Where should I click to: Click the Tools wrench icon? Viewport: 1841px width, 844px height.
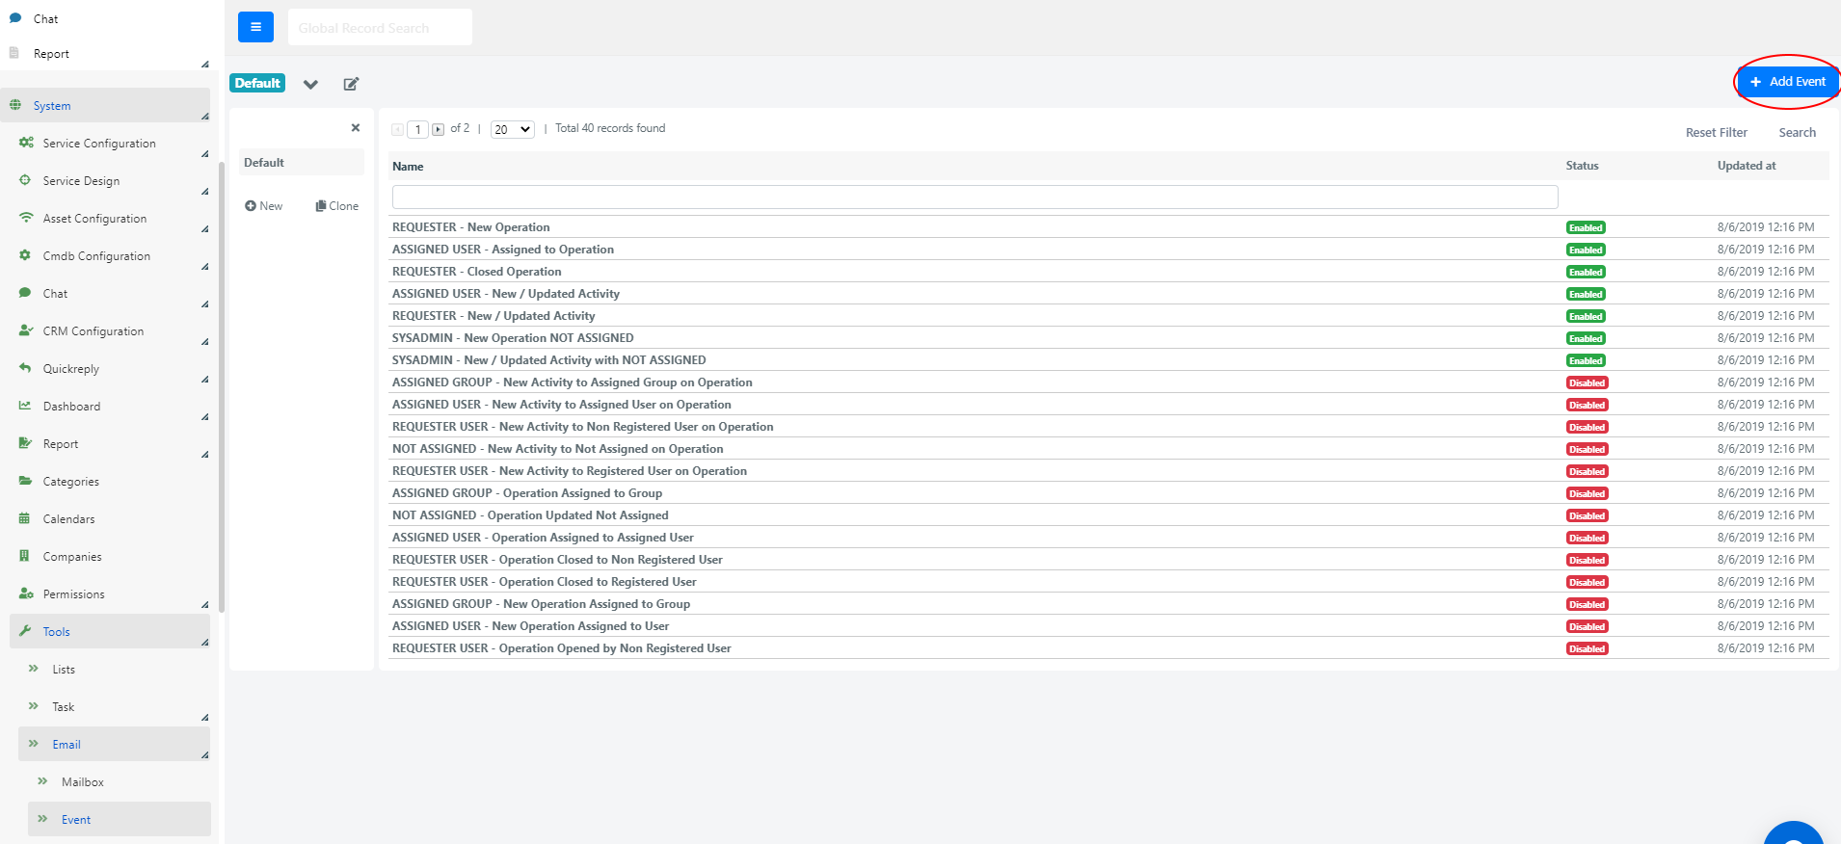(25, 631)
